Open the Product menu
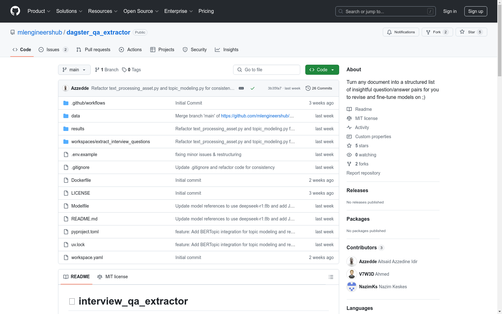 point(39,11)
